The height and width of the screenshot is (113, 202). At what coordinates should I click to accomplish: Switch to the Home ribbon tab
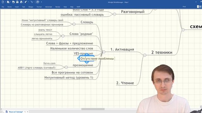[x=9, y=7]
